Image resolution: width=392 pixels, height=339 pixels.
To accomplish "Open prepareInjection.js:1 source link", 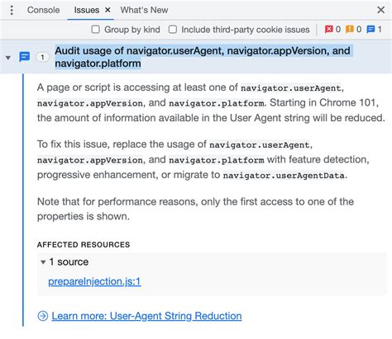I will point(94,281).
